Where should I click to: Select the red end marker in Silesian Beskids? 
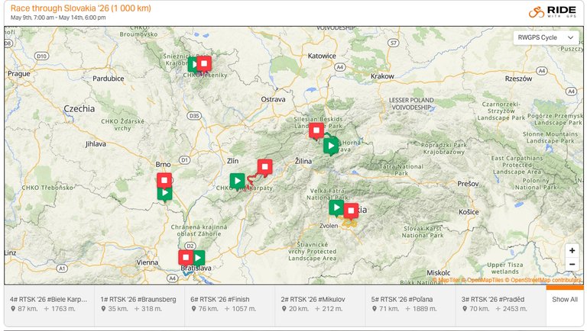point(316,131)
